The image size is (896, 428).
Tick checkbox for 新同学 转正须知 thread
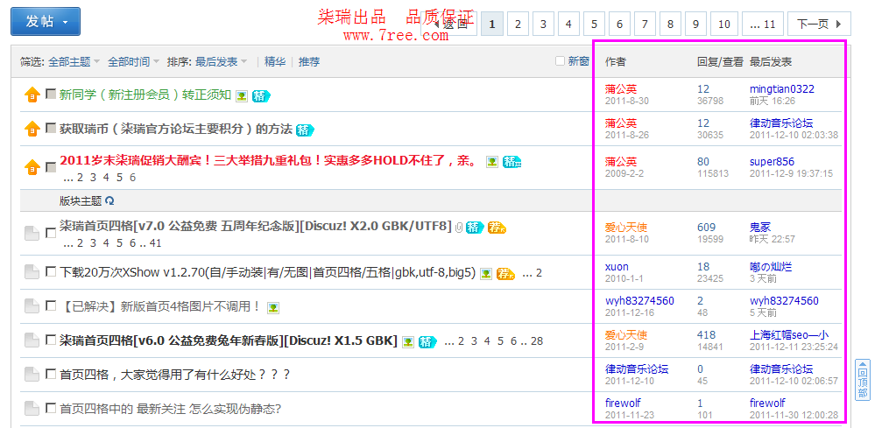click(x=51, y=94)
